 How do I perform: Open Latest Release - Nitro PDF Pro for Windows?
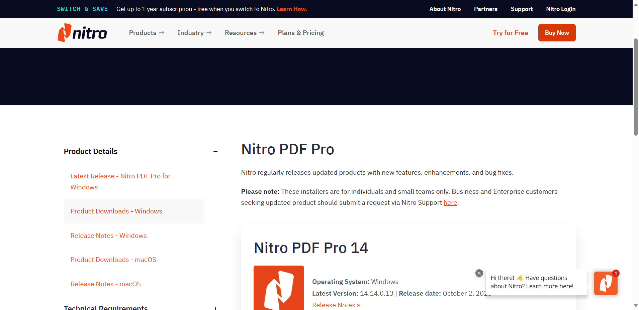click(120, 181)
